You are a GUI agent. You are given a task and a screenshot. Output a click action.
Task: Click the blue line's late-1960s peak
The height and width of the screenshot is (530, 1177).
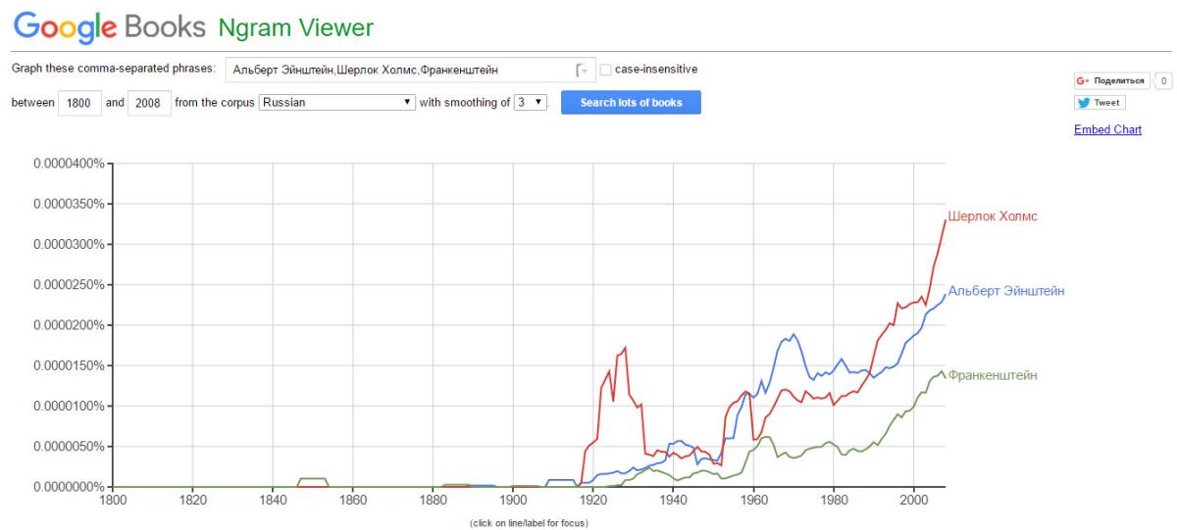[x=793, y=334]
